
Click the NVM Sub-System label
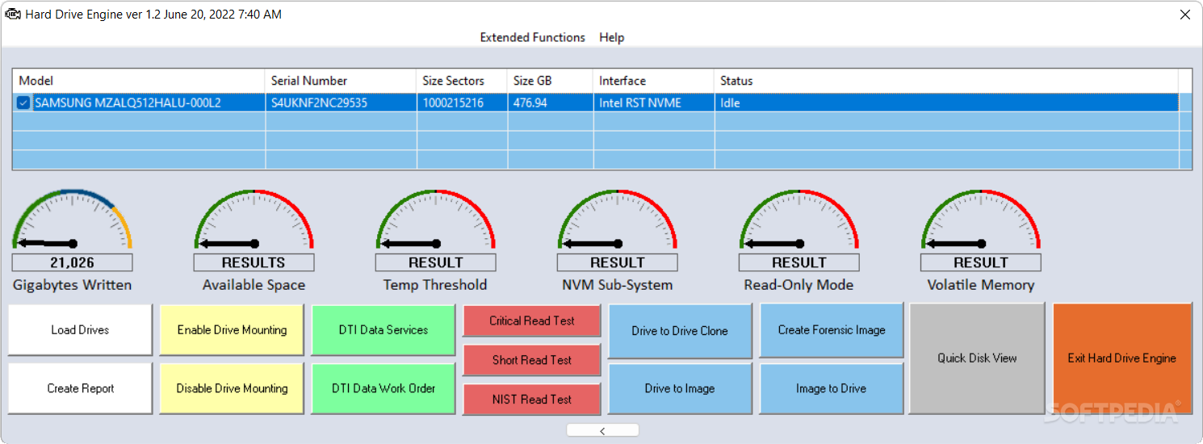[x=617, y=285]
